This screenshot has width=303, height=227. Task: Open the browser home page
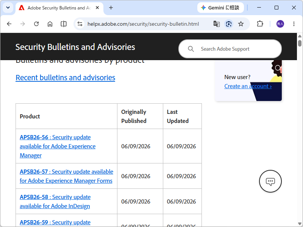[x=50, y=24]
